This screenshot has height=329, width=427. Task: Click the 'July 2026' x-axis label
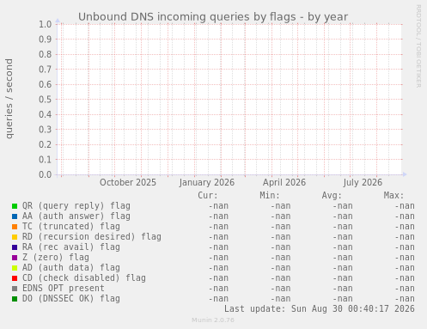click(x=363, y=182)
